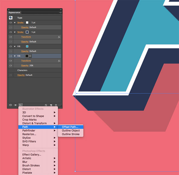Toggle visibility of navy stroke's Opacity row
This screenshot has width=179, height=175.
tap(11, 42)
